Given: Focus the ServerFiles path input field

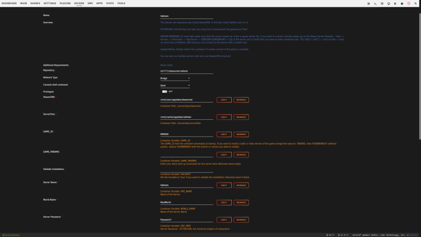Looking at the screenshot, I should point(187,117).
